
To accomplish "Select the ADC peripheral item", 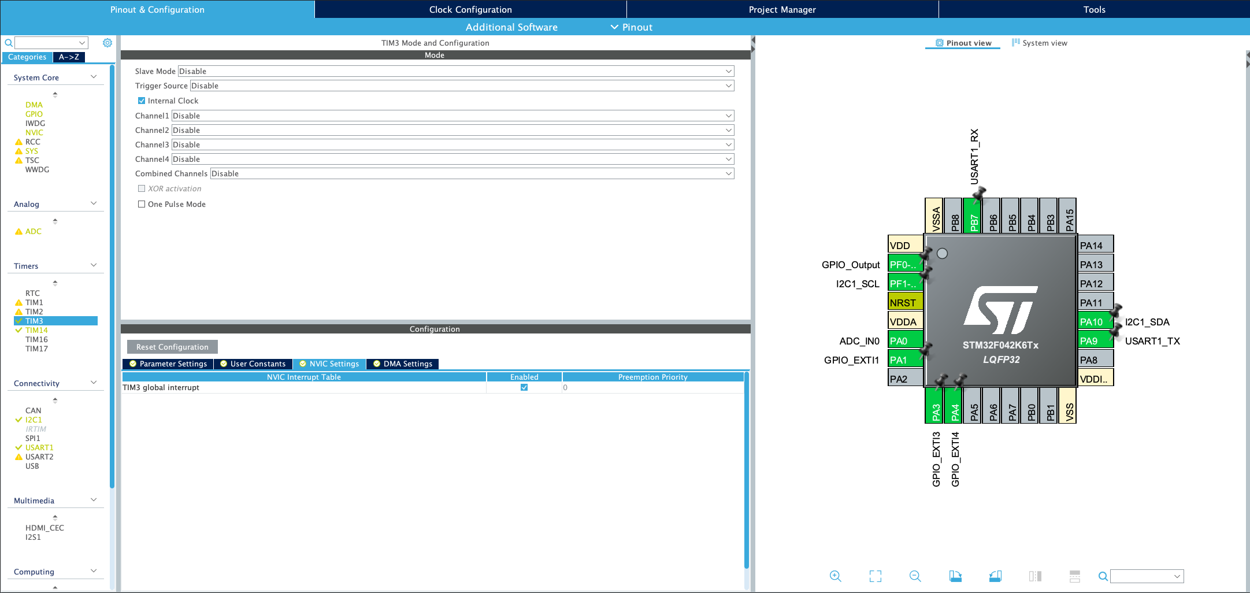I will pos(33,231).
